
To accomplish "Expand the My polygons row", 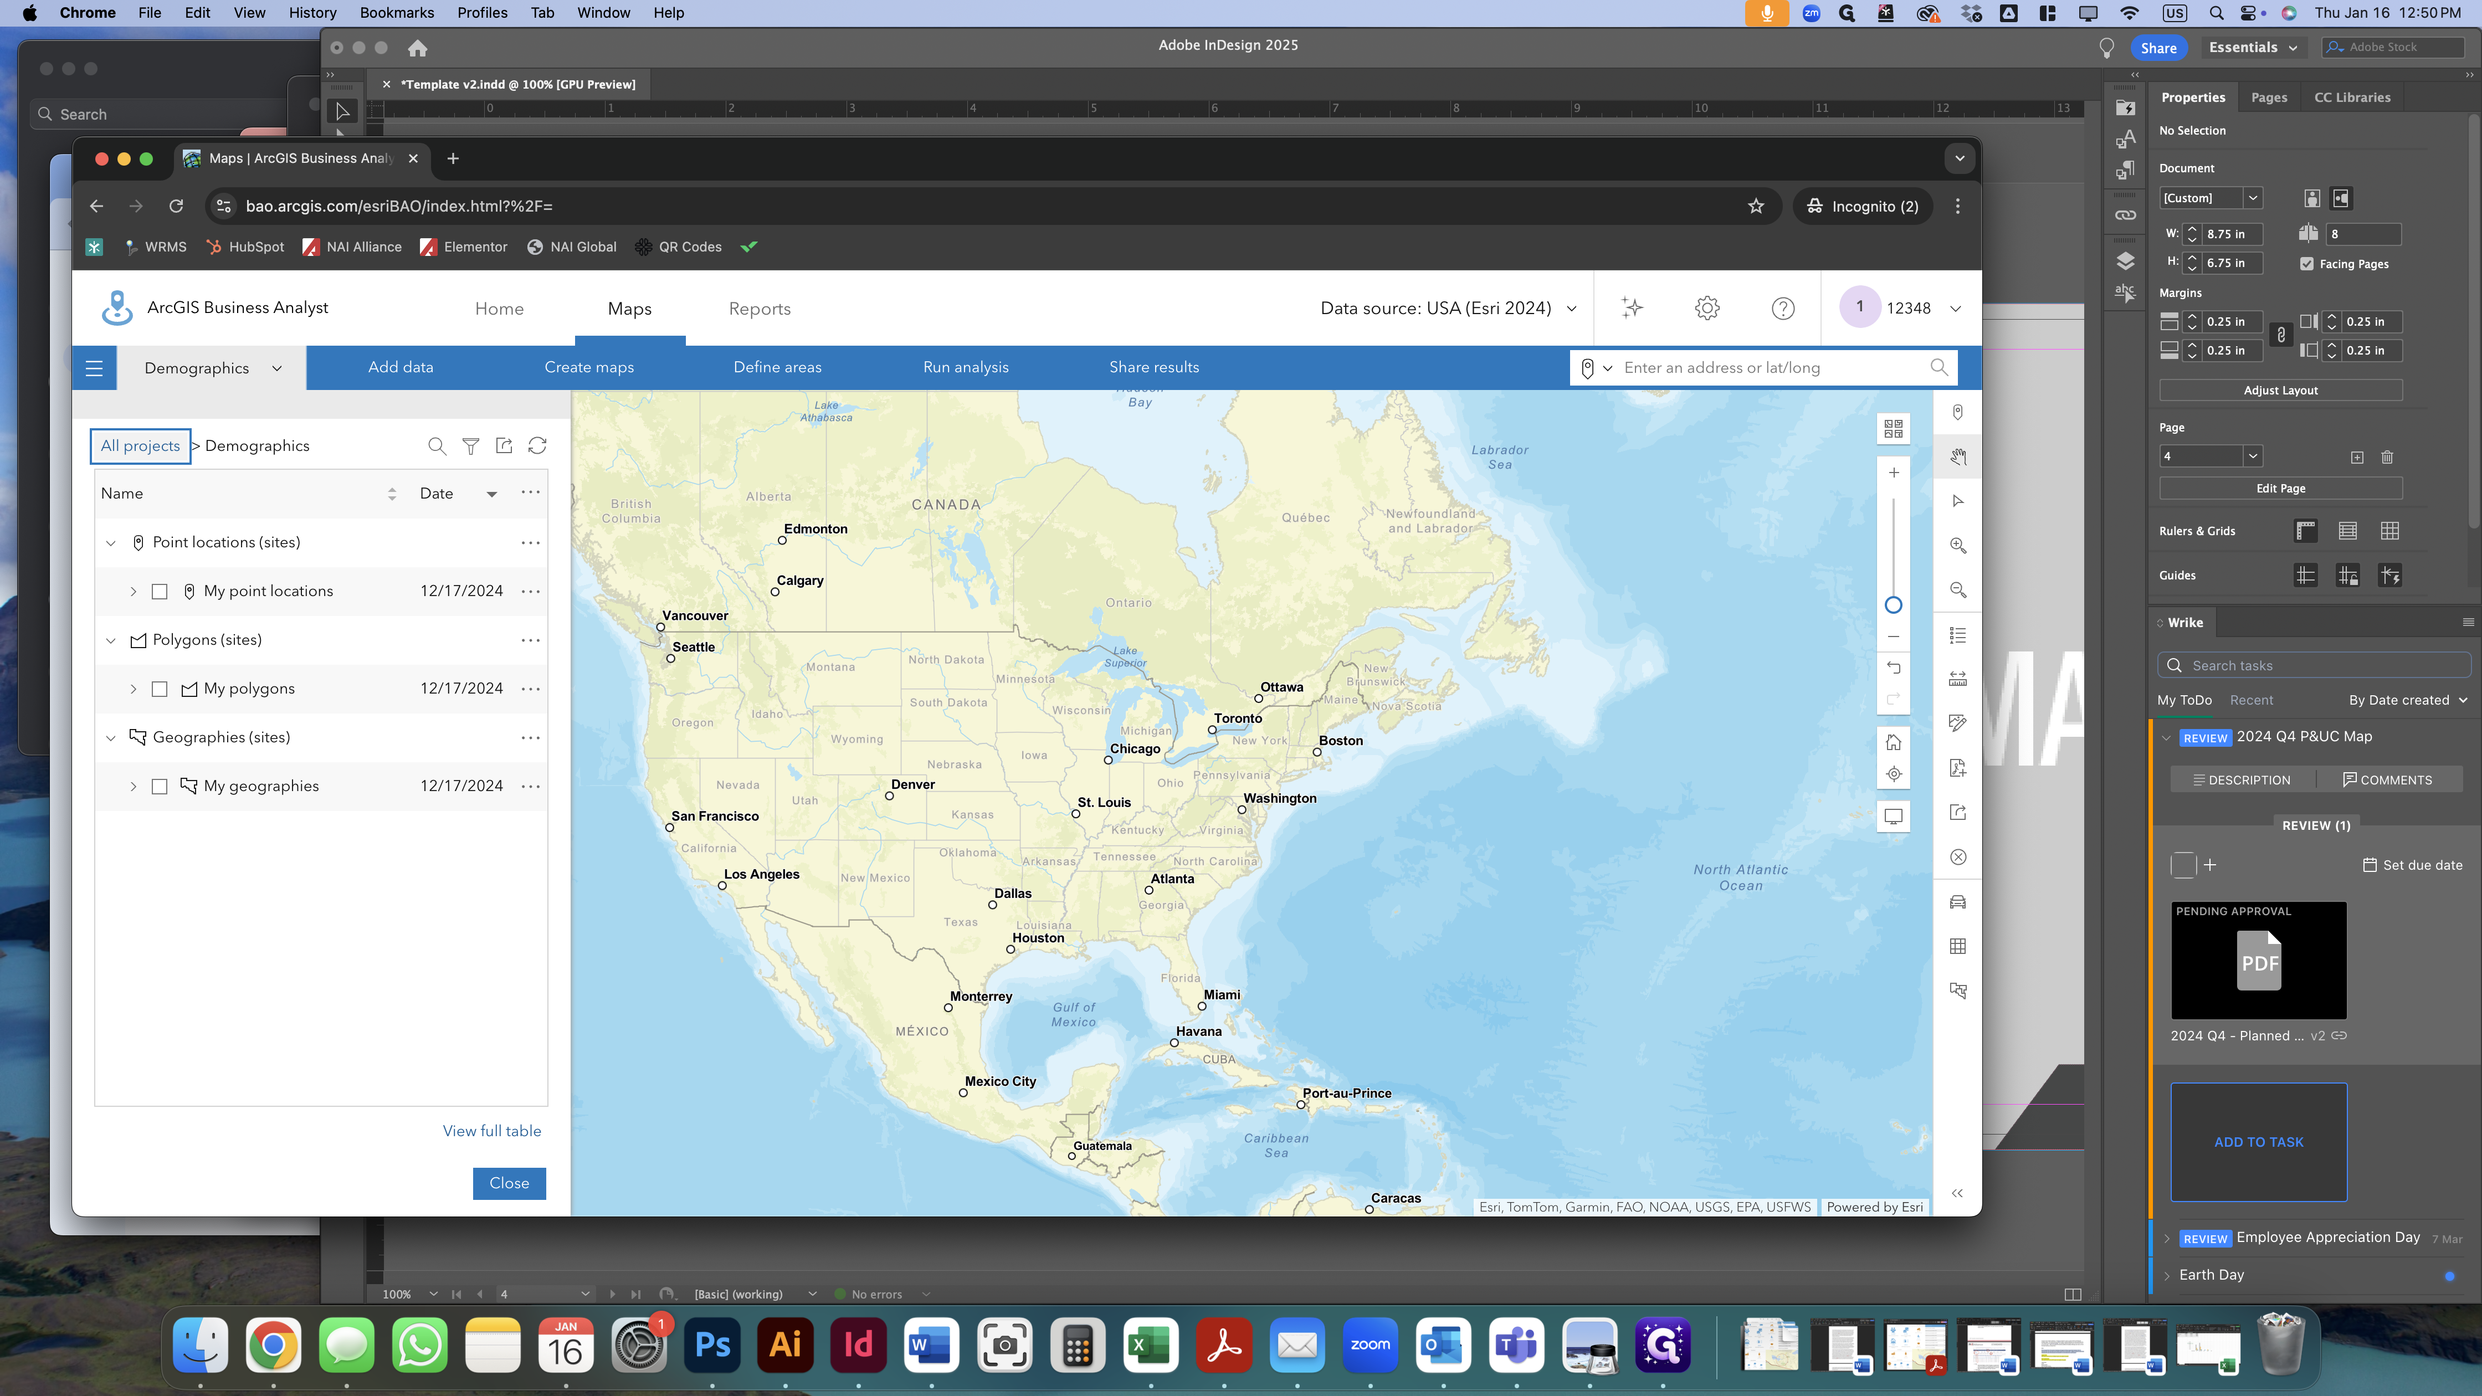I will point(133,689).
